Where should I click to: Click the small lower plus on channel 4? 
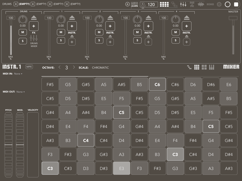(187, 42)
